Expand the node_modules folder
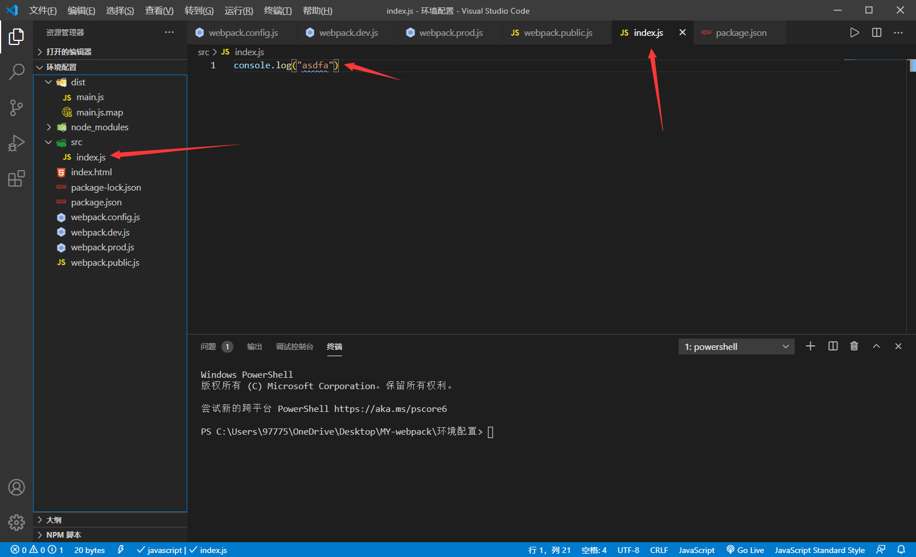Viewport: 916px width, 557px height. (110, 127)
